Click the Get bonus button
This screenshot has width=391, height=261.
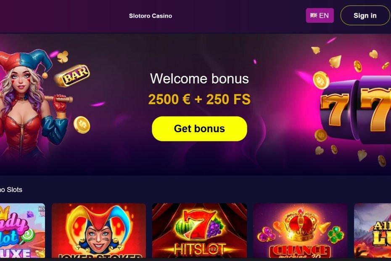[x=199, y=129]
